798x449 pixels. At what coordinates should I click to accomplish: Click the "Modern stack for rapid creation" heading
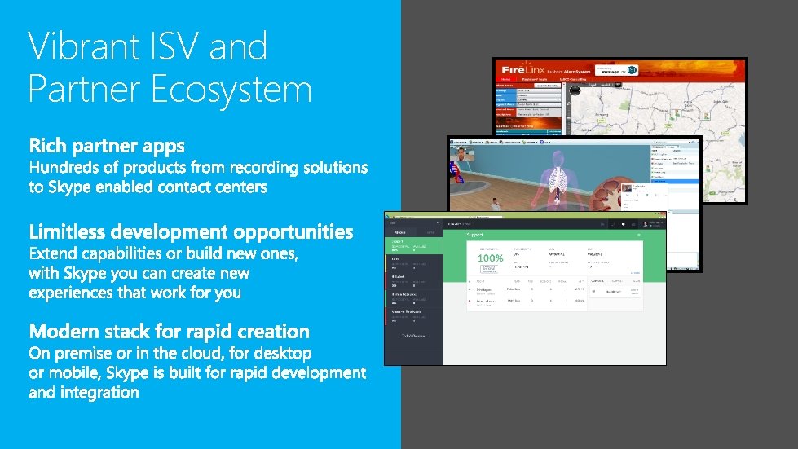click(169, 332)
